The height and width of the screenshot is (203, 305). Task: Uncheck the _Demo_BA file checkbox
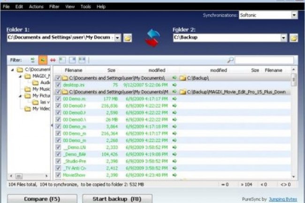click(x=58, y=154)
